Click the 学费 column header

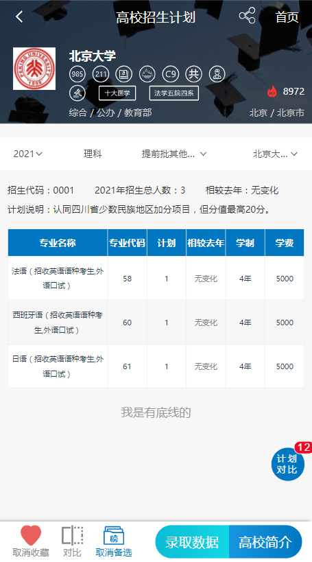(x=285, y=243)
